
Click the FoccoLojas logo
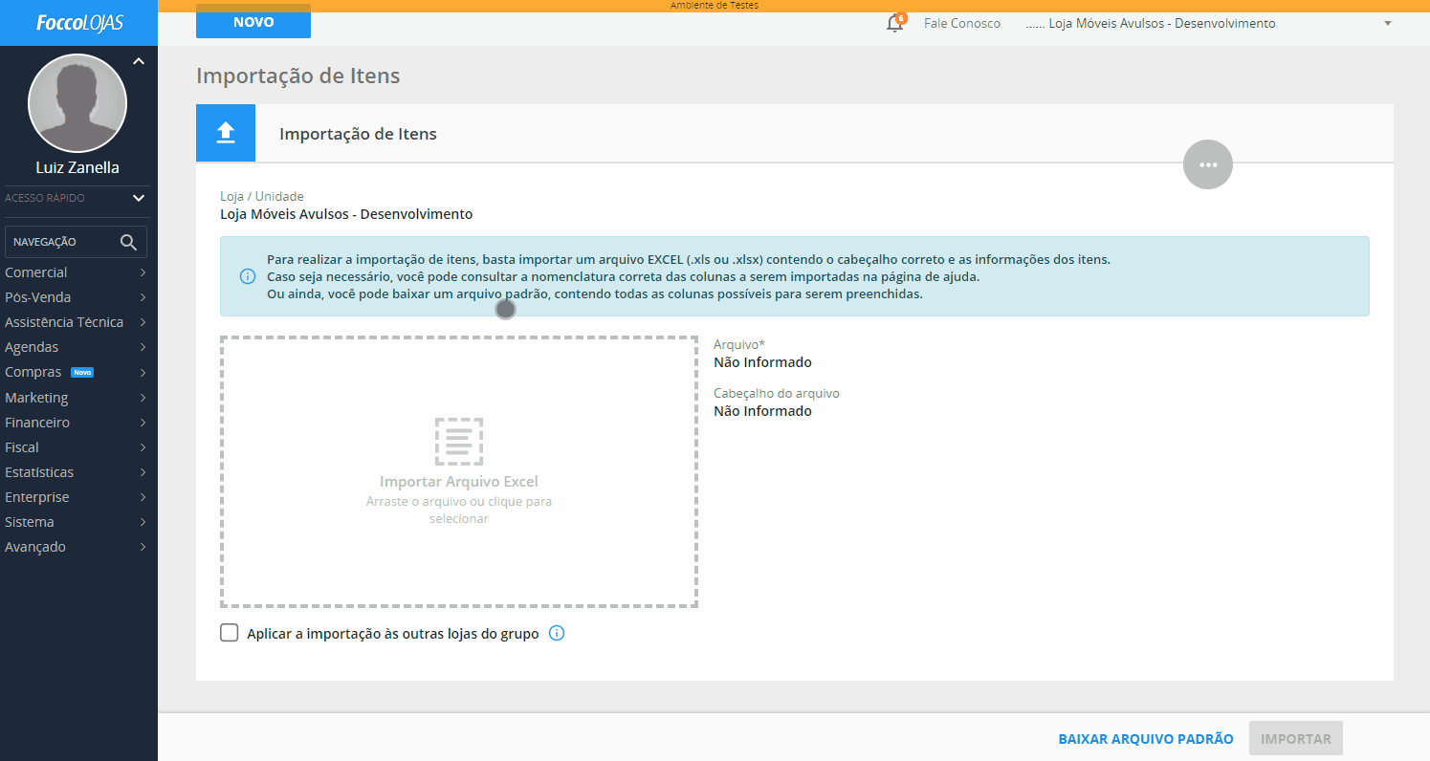[x=78, y=23]
